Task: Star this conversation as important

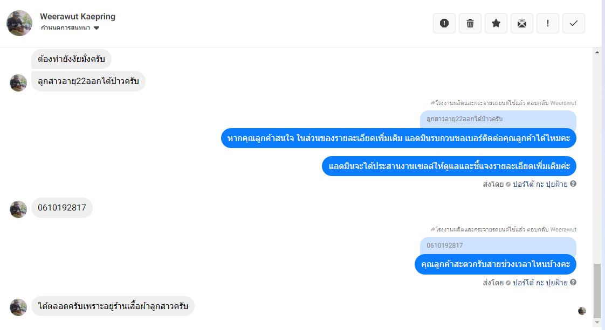Action: click(496, 23)
